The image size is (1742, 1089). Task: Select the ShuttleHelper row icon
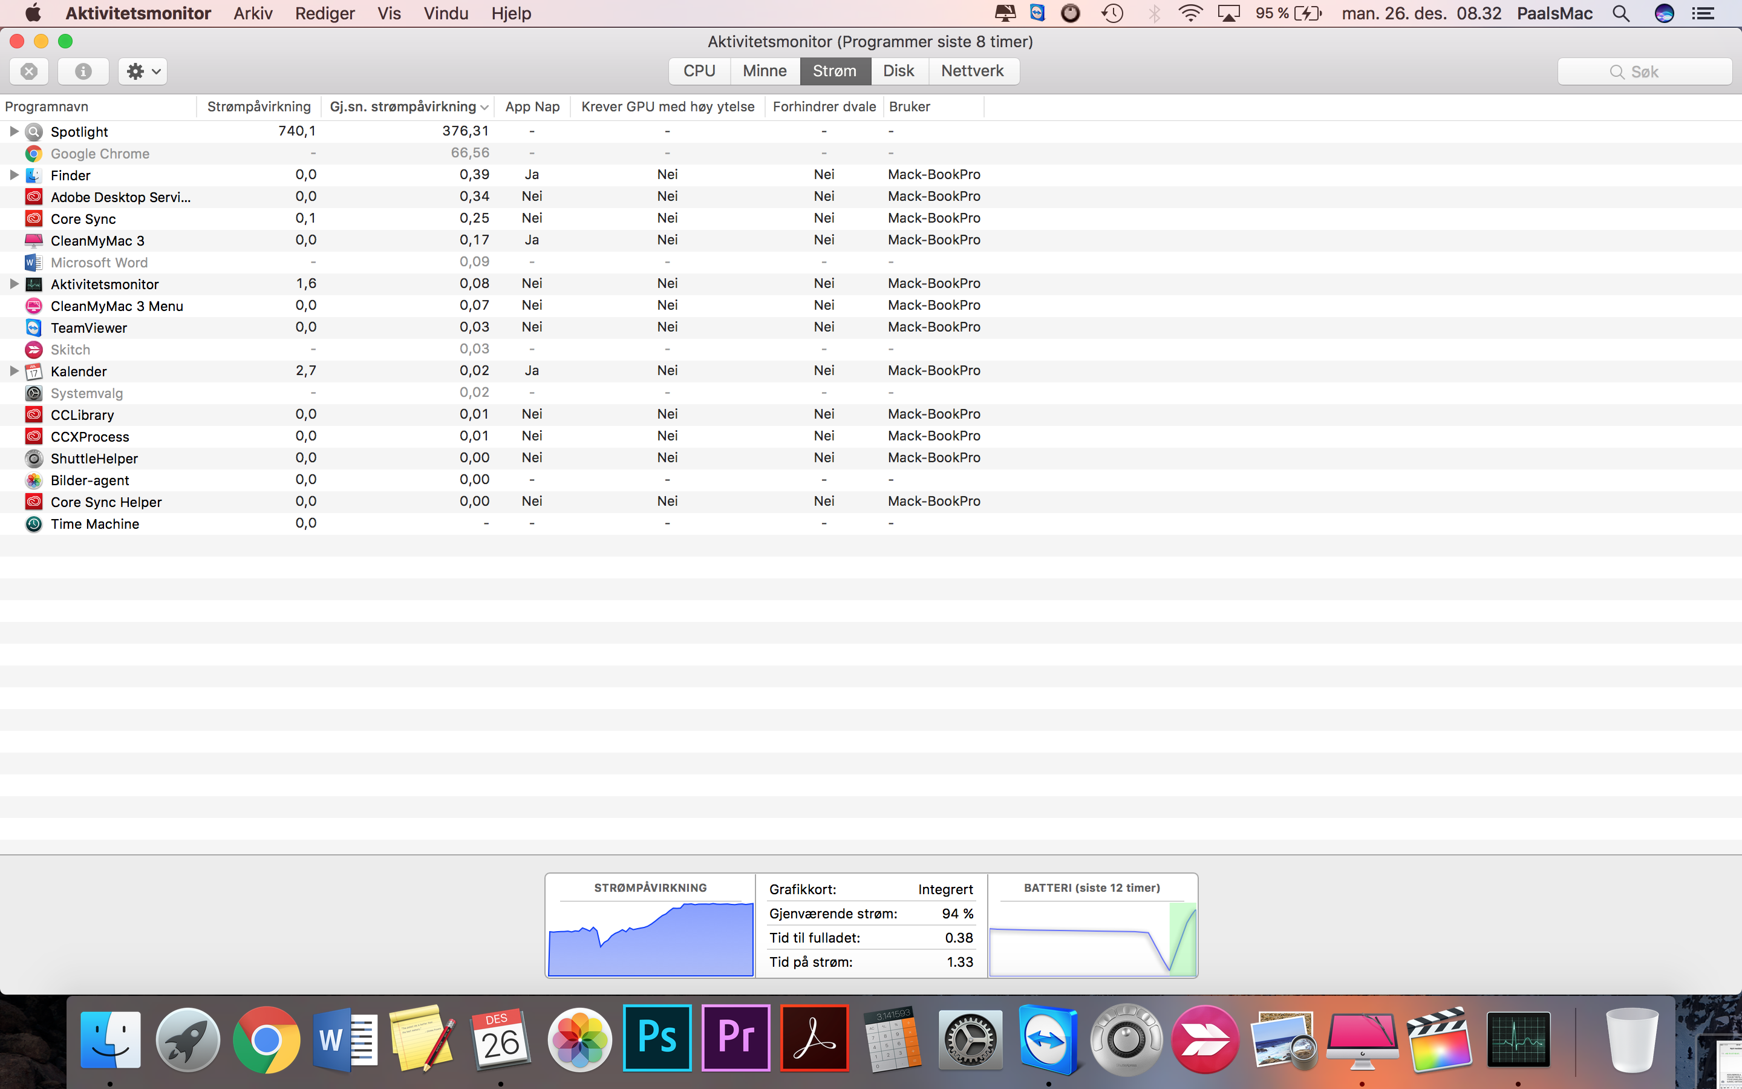[34, 458]
